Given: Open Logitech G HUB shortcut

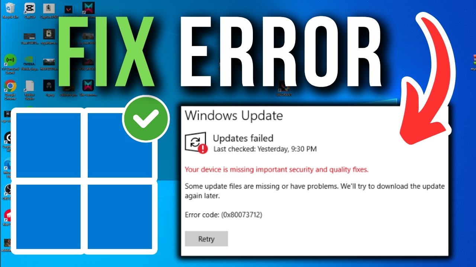Looking at the screenshot, I should click(7, 142).
